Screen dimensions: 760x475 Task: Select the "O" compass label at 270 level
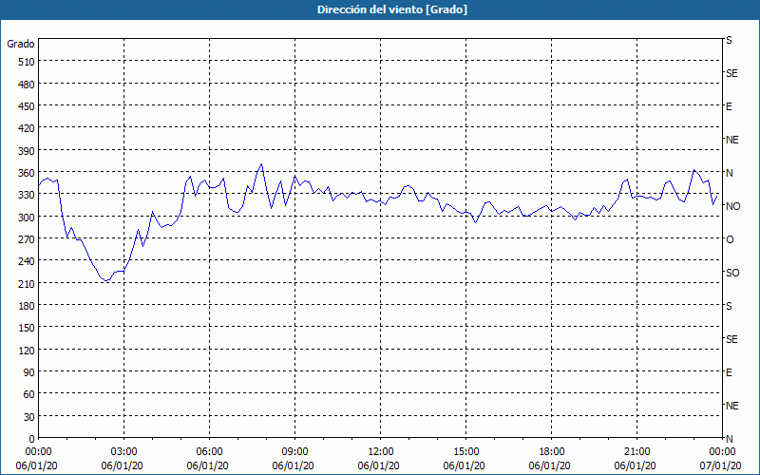[x=730, y=239]
